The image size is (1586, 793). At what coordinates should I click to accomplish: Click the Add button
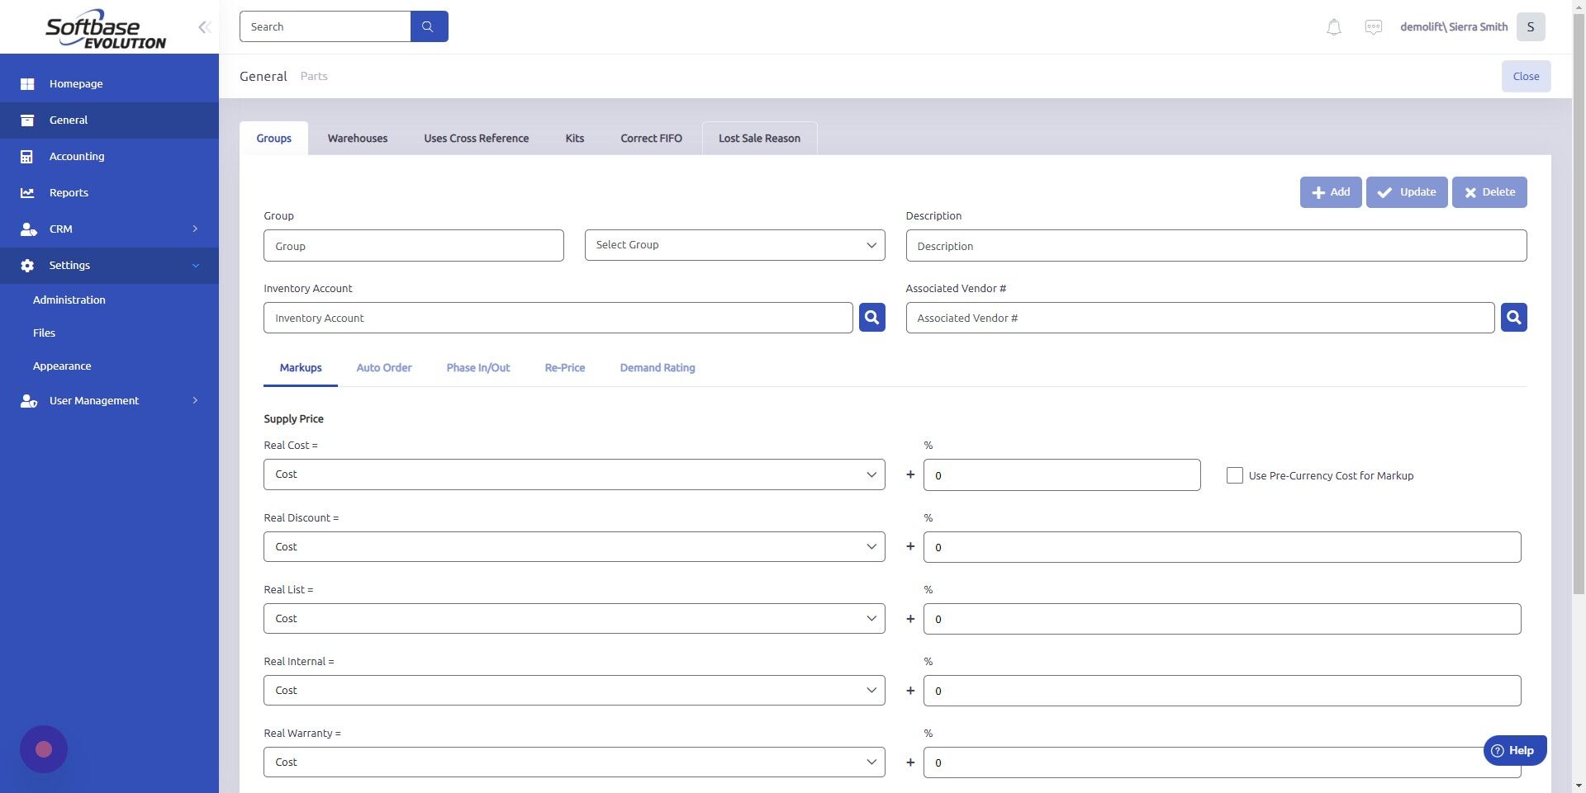[1330, 191]
